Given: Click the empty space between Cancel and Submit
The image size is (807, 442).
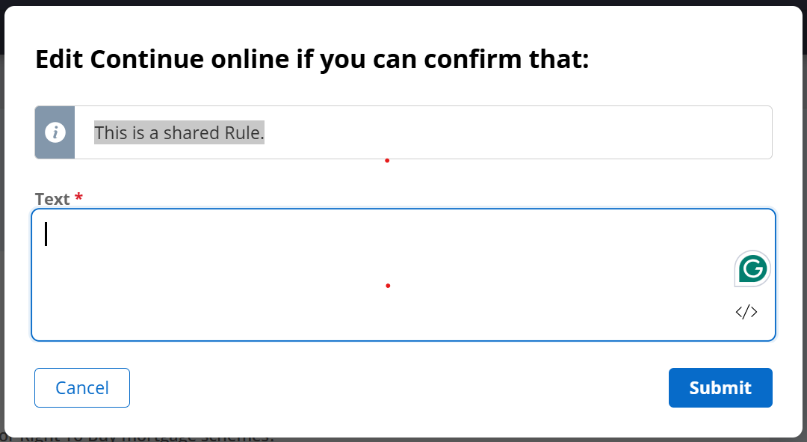Looking at the screenshot, I should [x=396, y=387].
